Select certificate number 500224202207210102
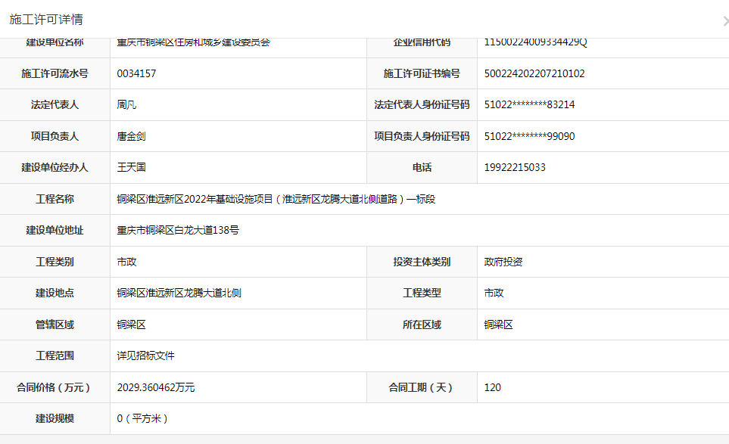Image resolution: width=729 pixels, height=444 pixels. click(x=534, y=73)
